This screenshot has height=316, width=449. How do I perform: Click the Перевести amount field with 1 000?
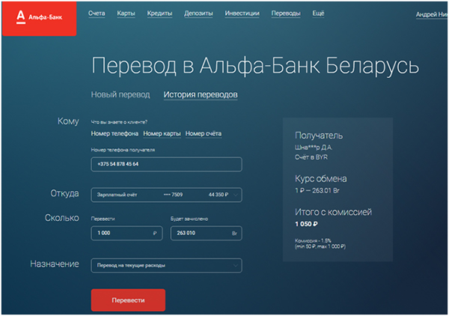[126, 233]
